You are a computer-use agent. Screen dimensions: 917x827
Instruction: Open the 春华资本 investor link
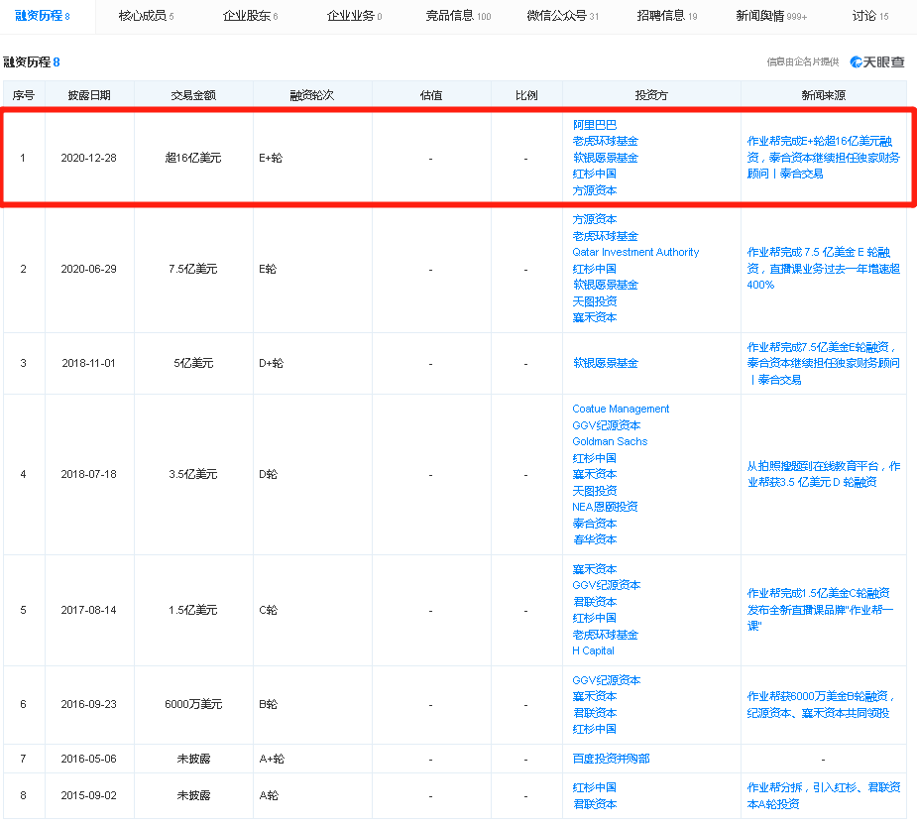pyautogui.click(x=594, y=539)
